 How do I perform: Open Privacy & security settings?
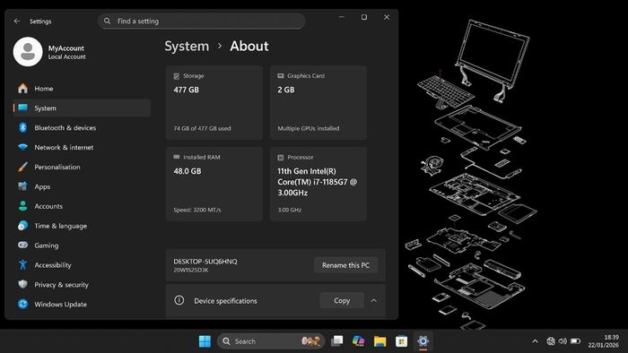tap(82, 284)
